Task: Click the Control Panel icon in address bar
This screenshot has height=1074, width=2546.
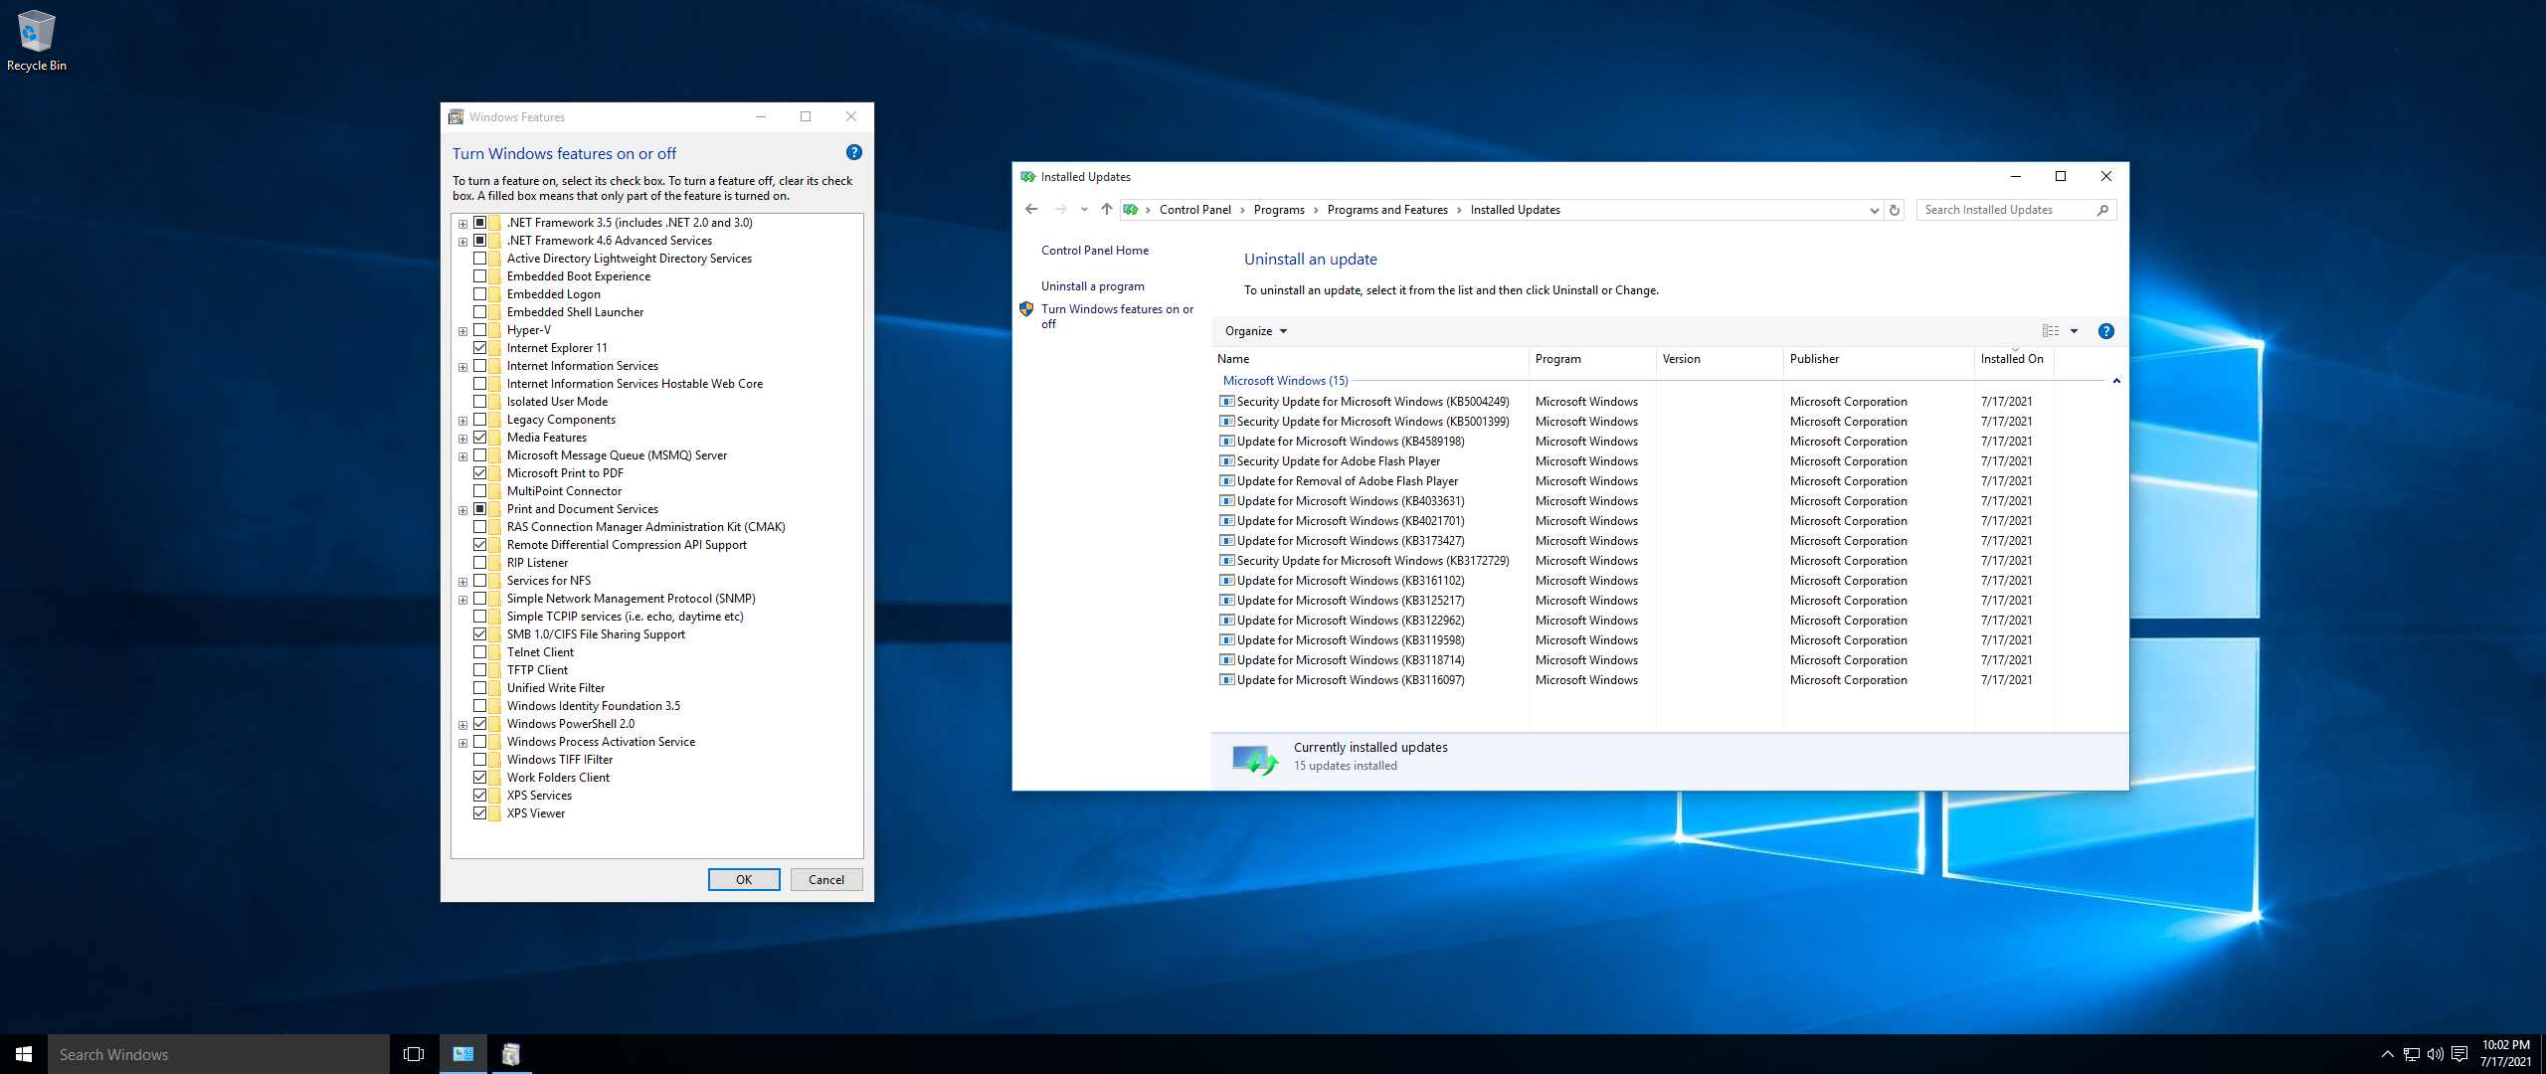Action: coord(1131,210)
